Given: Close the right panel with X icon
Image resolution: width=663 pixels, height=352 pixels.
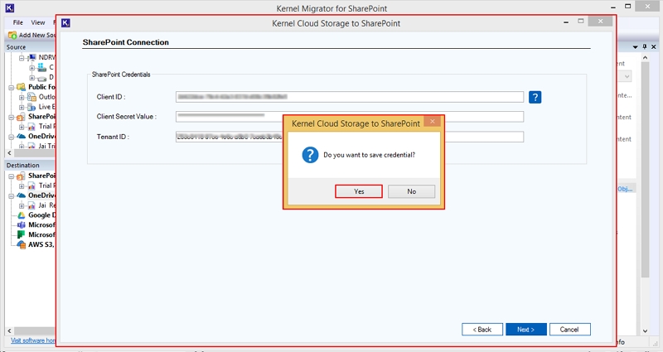Looking at the screenshot, I should pos(654,46).
